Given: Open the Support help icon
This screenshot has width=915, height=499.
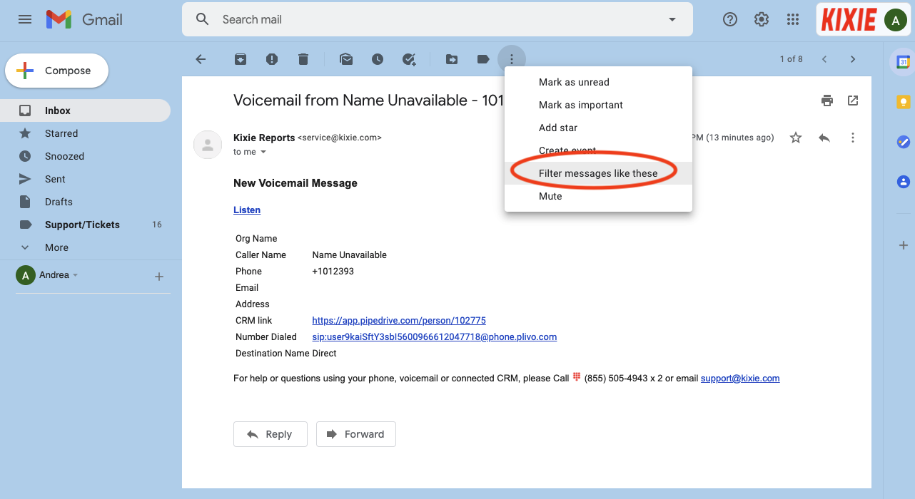Looking at the screenshot, I should pyautogui.click(x=730, y=19).
